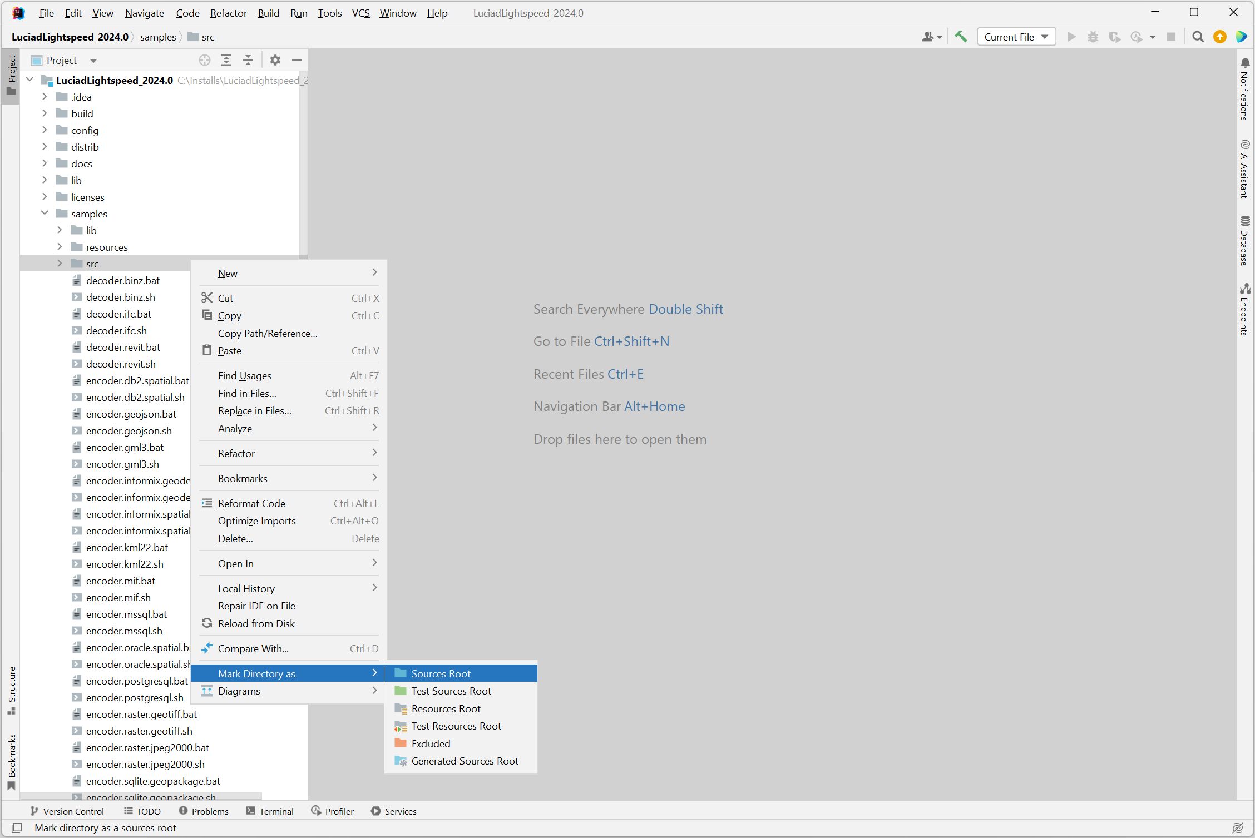Open the TODO tool tab

coord(142,811)
